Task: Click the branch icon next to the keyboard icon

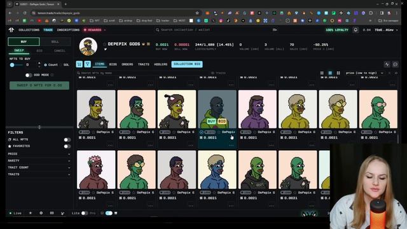Action: point(62,213)
